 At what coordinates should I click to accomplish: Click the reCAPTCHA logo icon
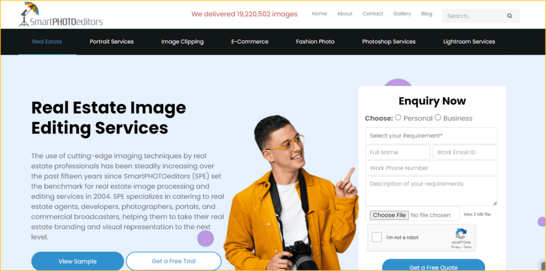[x=461, y=234]
